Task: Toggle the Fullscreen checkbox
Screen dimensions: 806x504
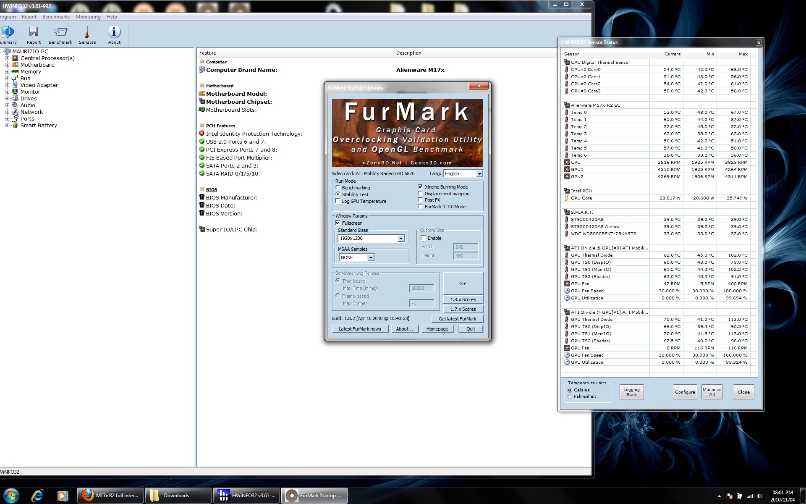Action: pos(338,223)
